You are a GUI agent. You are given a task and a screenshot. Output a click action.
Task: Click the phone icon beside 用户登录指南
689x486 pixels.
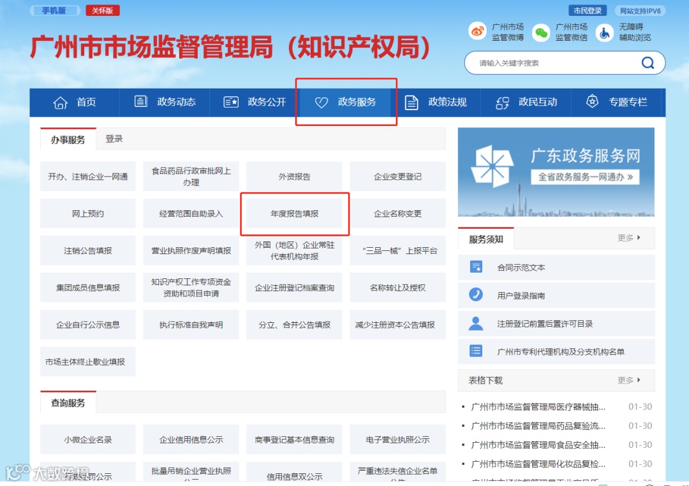(x=476, y=295)
